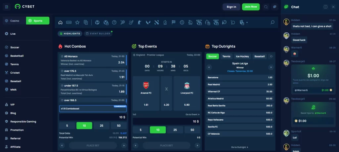339x152 pixels.
Task: Show the previous outright league with left arrow
Action: coord(209,67)
